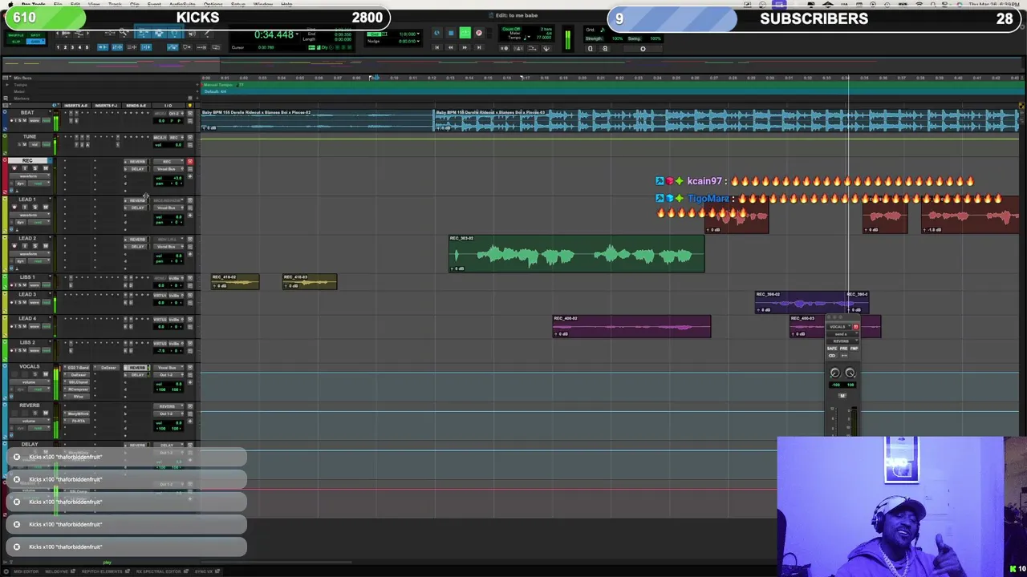Expand the Tempo ruler
The height and width of the screenshot is (577, 1027).
(6, 85)
